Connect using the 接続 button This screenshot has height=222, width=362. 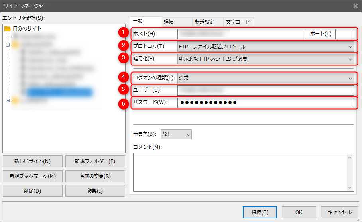click(260, 212)
